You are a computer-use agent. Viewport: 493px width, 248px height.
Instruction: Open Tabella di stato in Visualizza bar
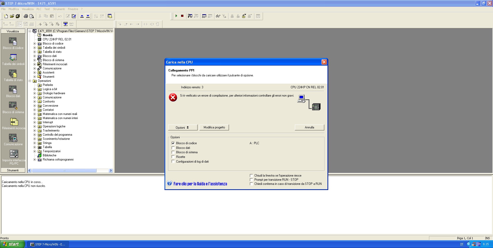pos(13,75)
